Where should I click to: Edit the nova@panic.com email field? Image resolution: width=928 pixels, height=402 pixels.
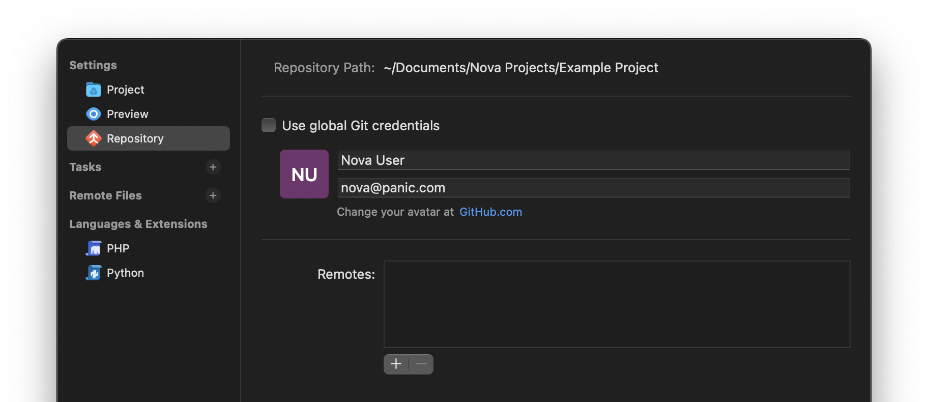593,188
